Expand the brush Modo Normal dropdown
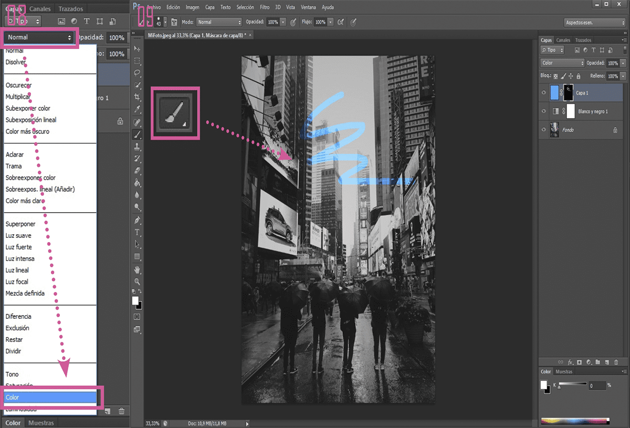Image resolution: width=630 pixels, height=428 pixels. point(219,22)
